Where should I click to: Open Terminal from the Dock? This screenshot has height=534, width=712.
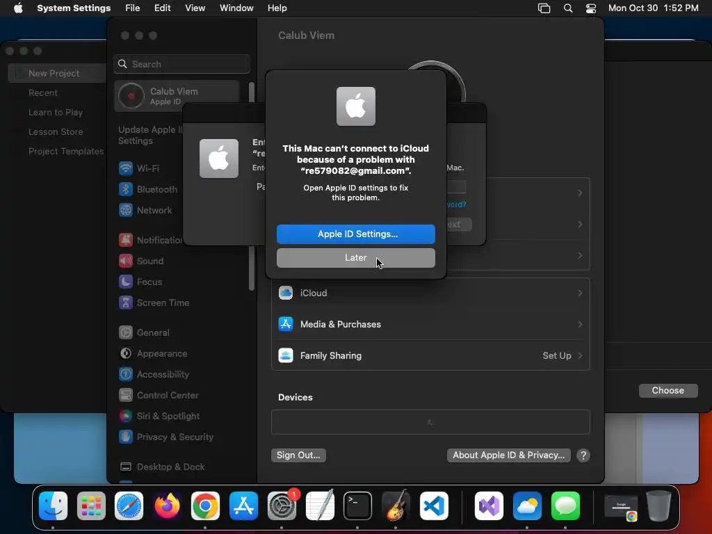tap(357, 505)
